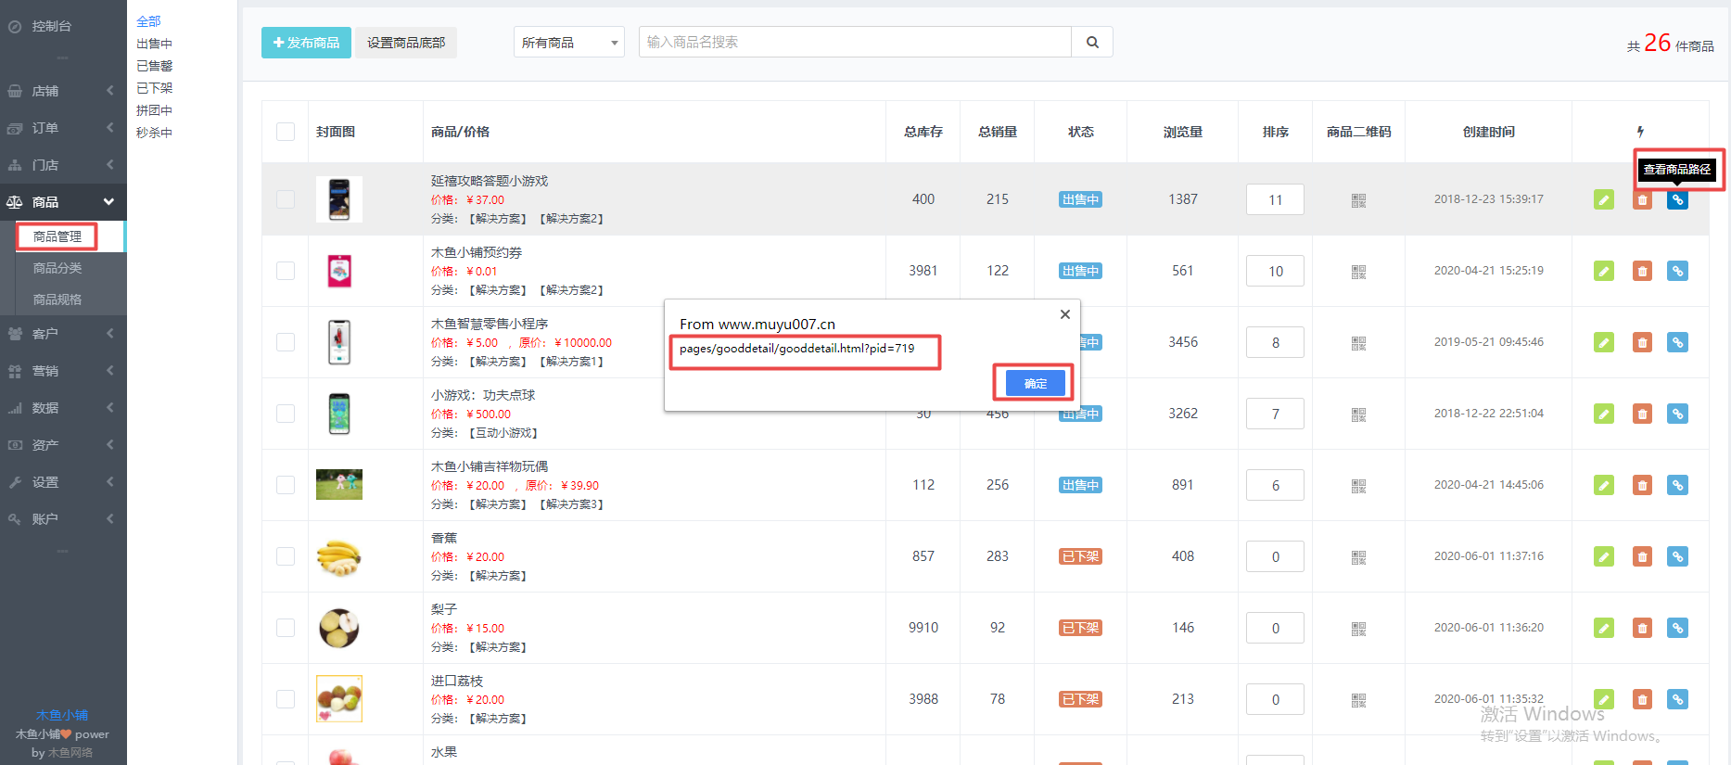The image size is (1731, 765).
Task: Check the box for 延禧攻略答题小游戏
Action: (x=286, y=199)
